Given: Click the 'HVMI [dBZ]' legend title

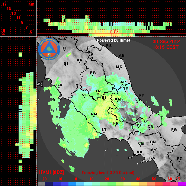Looking at the screenshot, I should click(x=51, y=172).
